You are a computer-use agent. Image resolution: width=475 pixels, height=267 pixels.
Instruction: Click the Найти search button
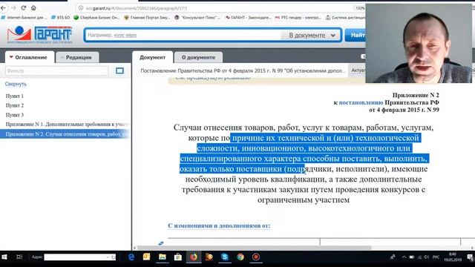356,35
